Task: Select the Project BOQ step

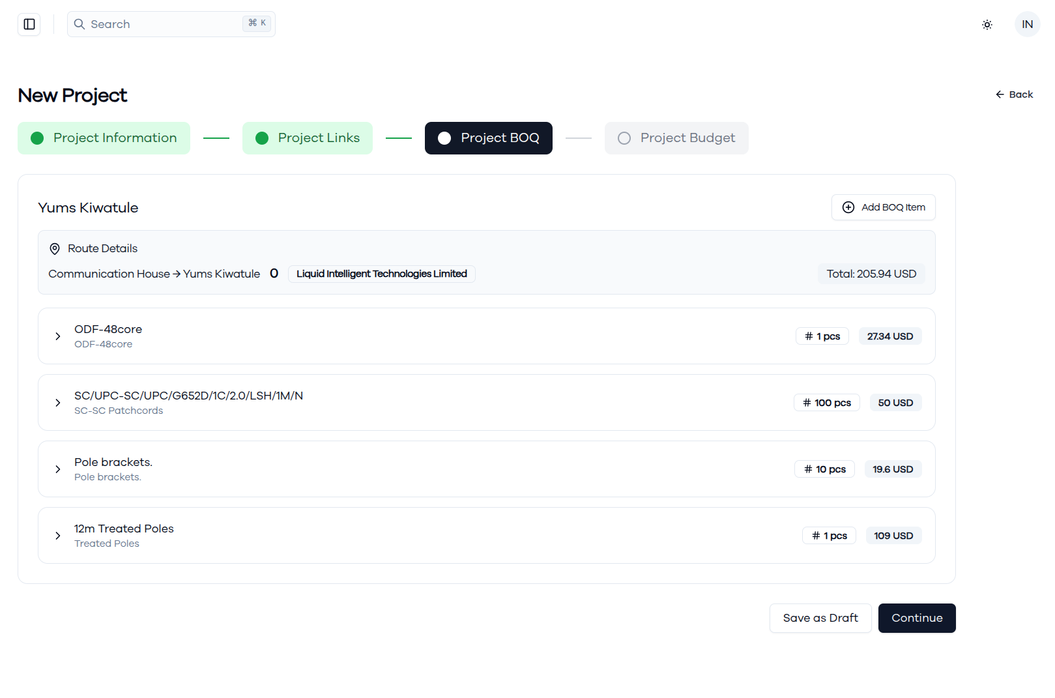Action: click(489, 138)
